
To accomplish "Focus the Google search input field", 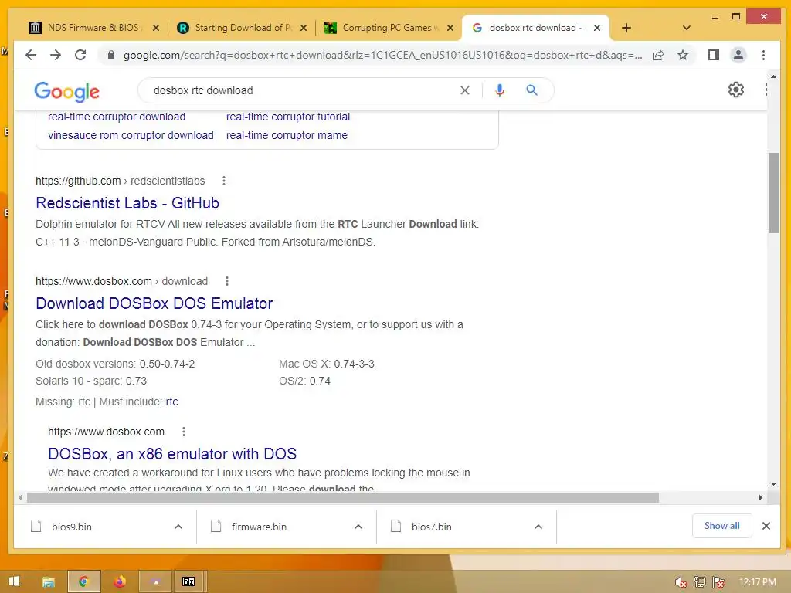I will coord(303,90).
